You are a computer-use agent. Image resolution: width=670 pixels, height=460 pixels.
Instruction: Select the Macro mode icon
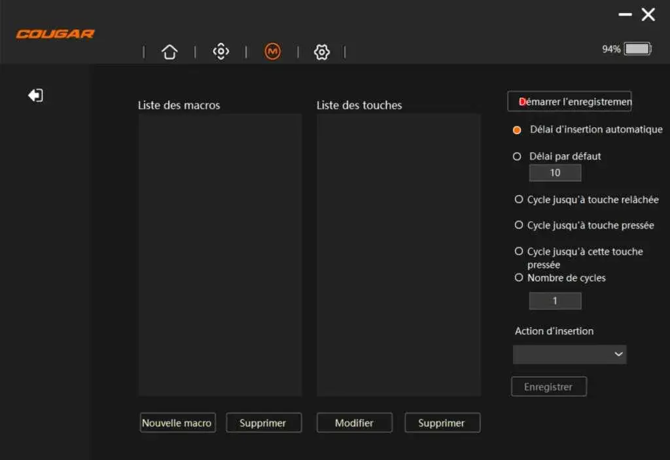click(272, 50)
